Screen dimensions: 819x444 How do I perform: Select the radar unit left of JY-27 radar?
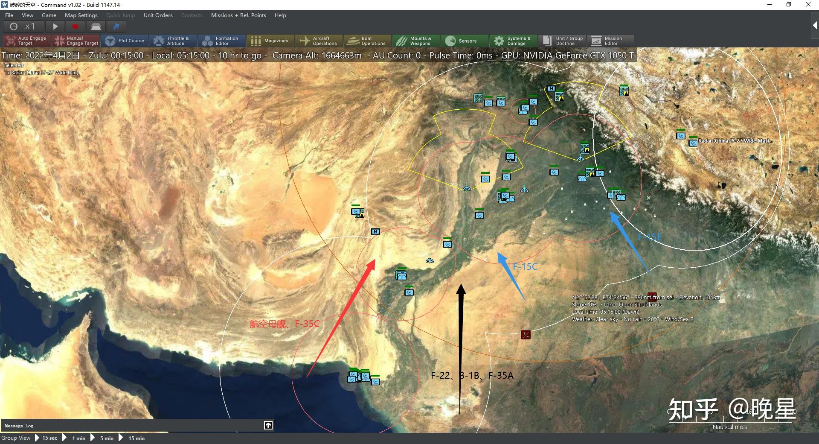coord(681,135)
